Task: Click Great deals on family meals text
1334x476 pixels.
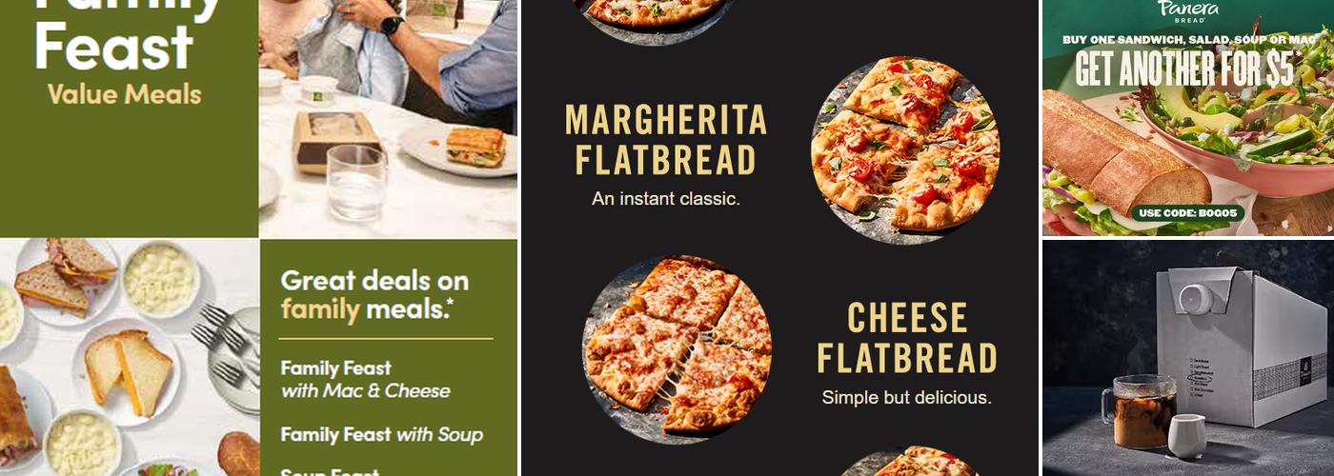Action: pos(374,295)
